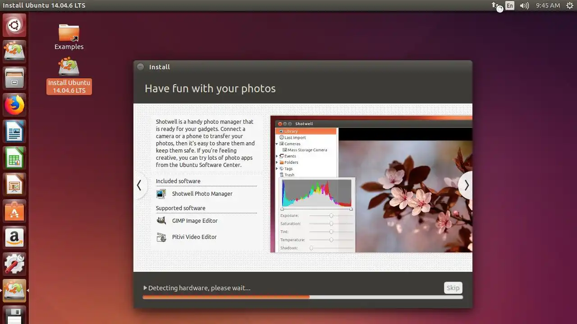Open the Ubuntu Dash search launcher
Image resolution: width=577 pixels, height=324 pixels.
[14, 25]
